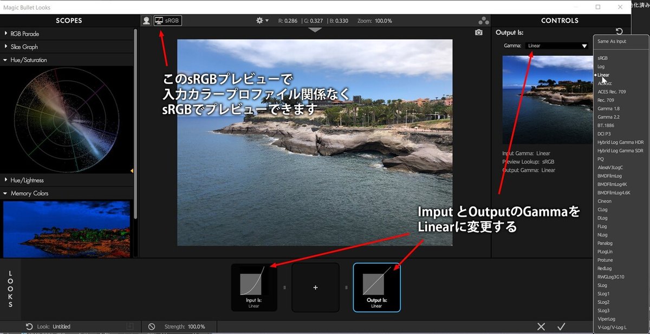
Task: Open the vertical LOOKS drawer
Action: 10,288
